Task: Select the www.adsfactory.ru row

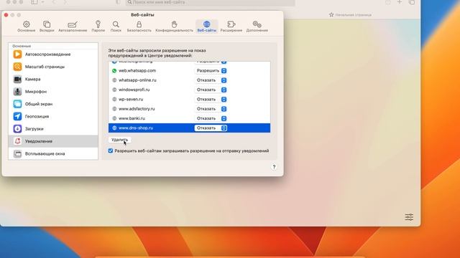Action: click(x=189, y=109)
